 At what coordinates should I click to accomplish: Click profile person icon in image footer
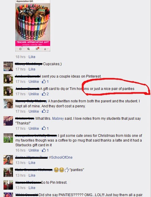point(45,49)
